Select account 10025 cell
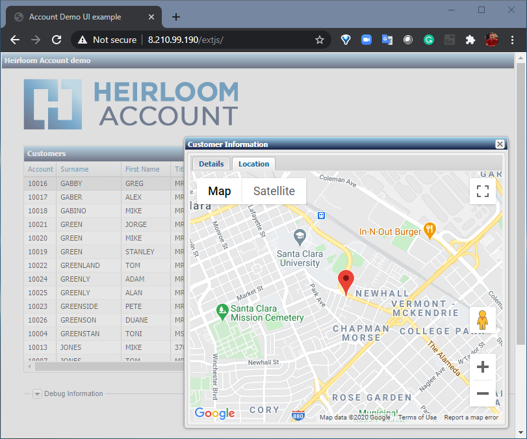 click(x=40, y=293)
